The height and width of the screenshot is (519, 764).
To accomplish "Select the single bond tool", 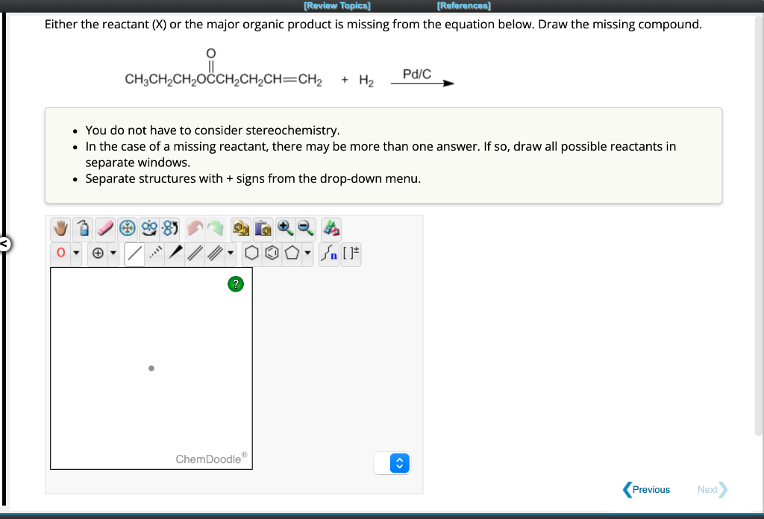I will (x=134, y=254).
